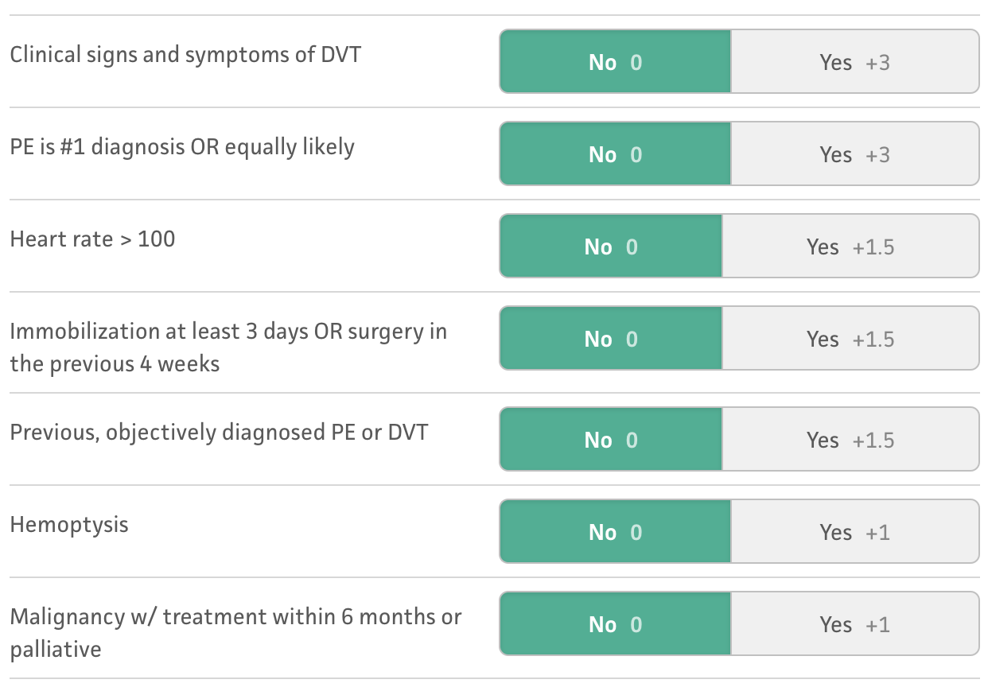Select No for clinical signs and symptoms of DVT
Viewport: 988px width, 695px height.
click(x=615, y=62)
